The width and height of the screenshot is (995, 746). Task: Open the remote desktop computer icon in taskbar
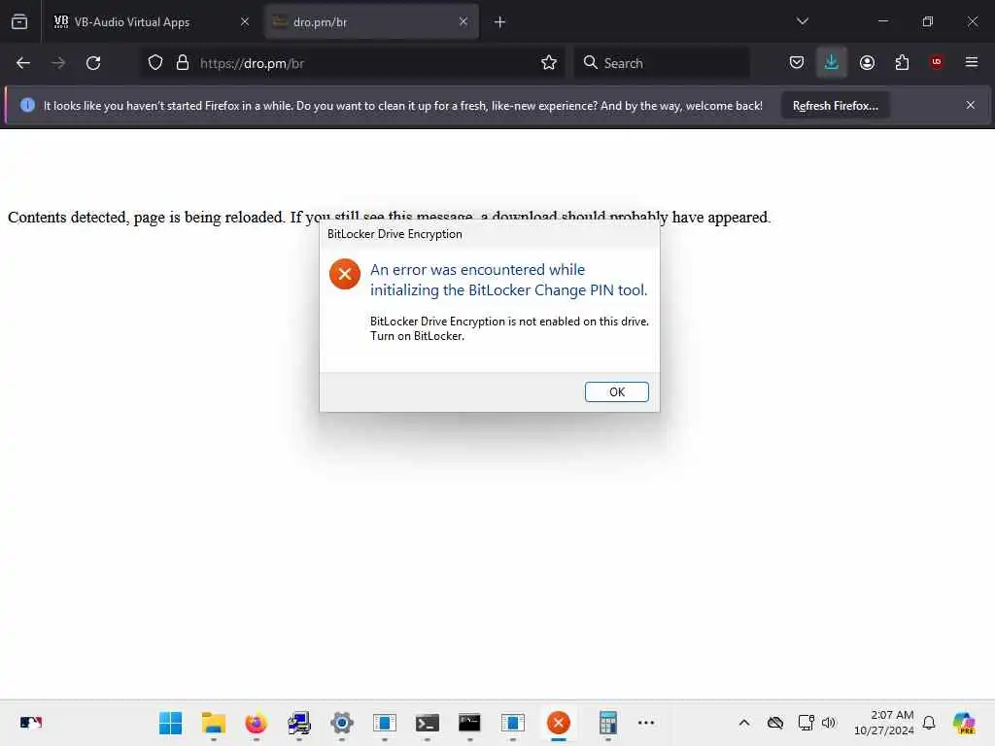click(299, 723)
